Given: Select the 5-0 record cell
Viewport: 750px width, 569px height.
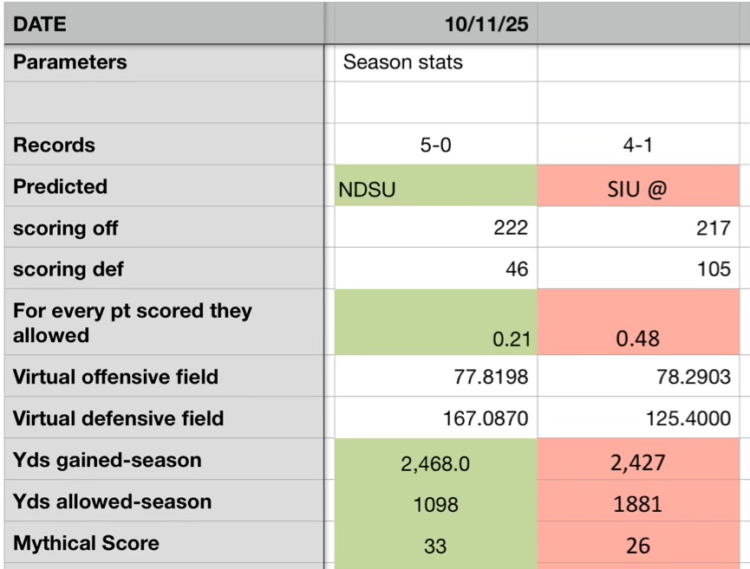Looking at the screenshot, I should click(x=432, y=145).
